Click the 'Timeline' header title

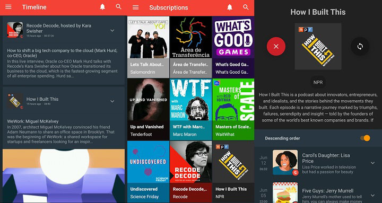point(34,7)
